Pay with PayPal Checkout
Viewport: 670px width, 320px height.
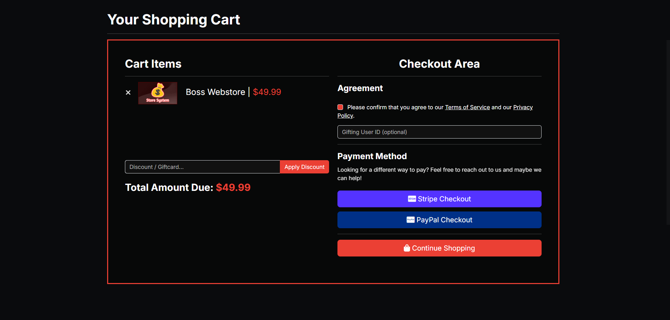[x=439, y=220]
